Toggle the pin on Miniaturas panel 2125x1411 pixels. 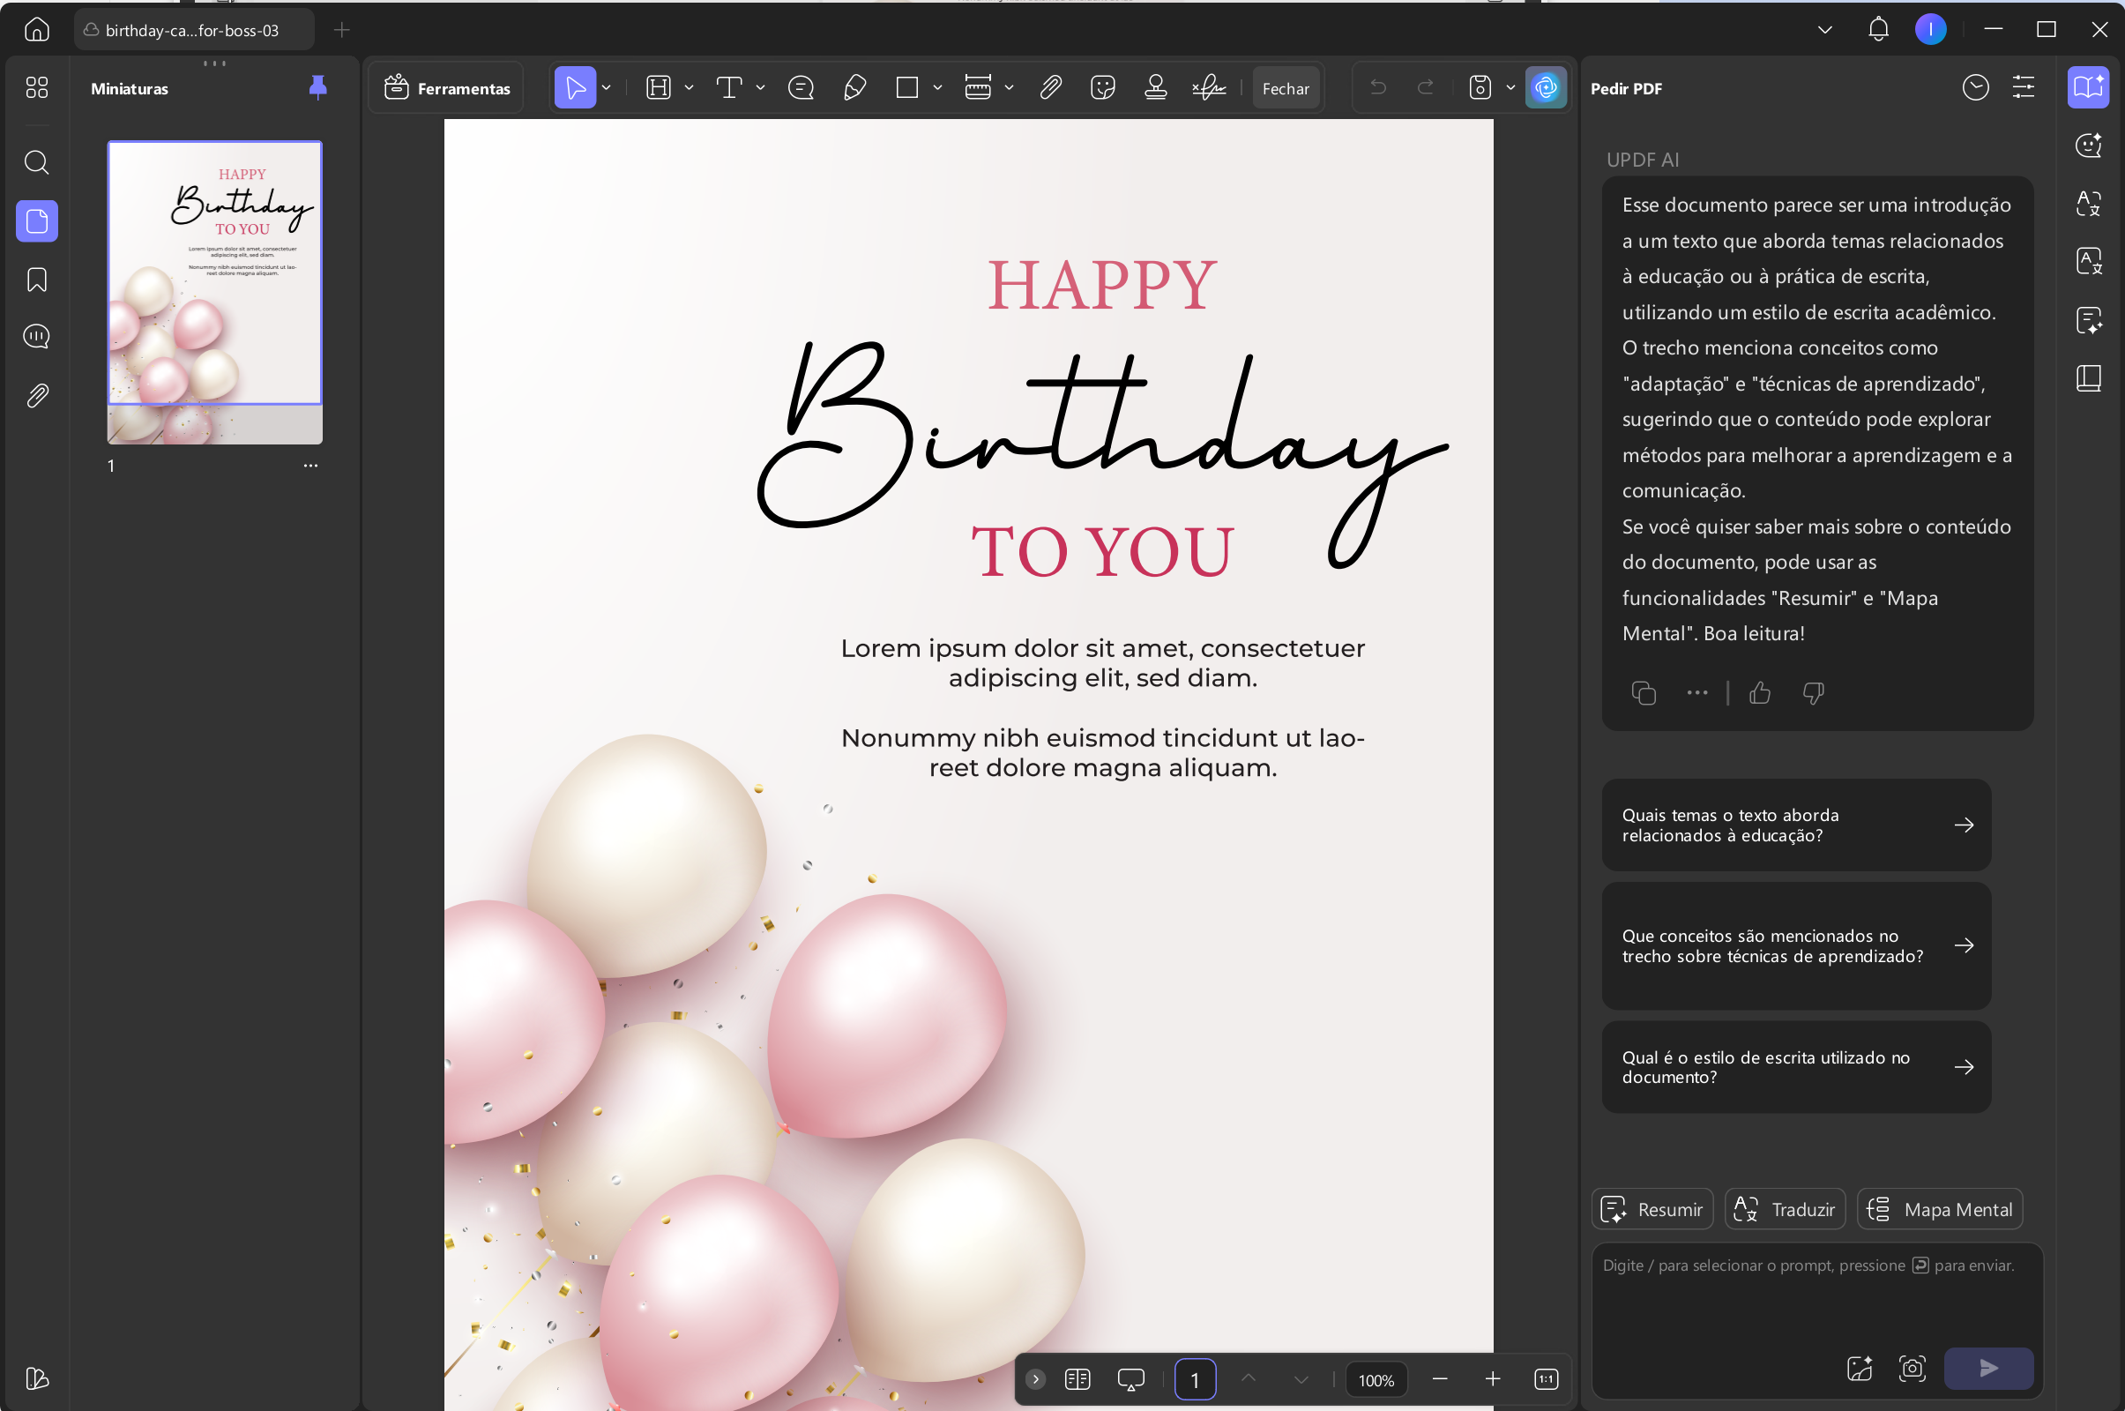click(x=317, y=87)
